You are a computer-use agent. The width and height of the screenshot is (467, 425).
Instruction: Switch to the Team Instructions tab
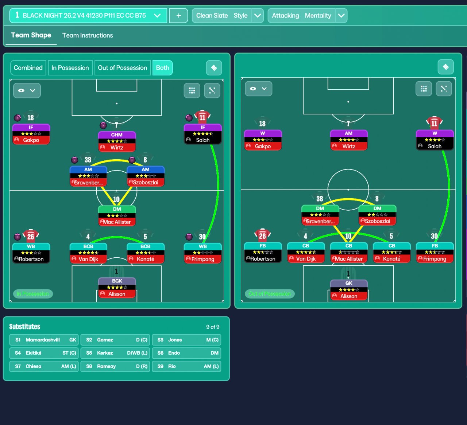click(88, 35)
